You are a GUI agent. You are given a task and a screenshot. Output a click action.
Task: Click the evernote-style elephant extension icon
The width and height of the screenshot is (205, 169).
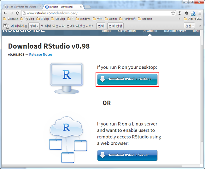[186, 13]
